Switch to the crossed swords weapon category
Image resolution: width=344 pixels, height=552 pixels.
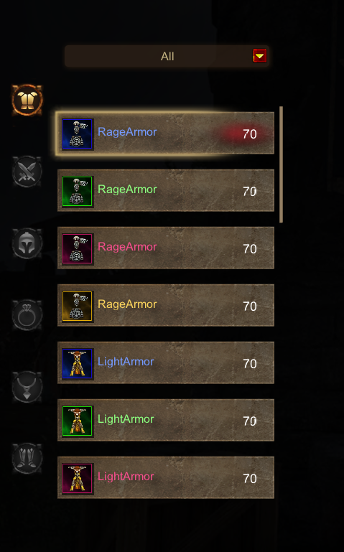click(27, 172)
